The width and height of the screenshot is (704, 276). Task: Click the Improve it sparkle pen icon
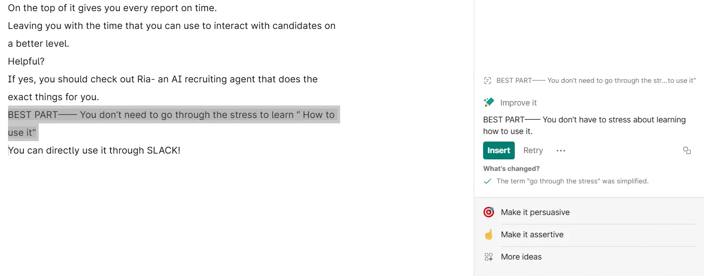coord(488,102)
